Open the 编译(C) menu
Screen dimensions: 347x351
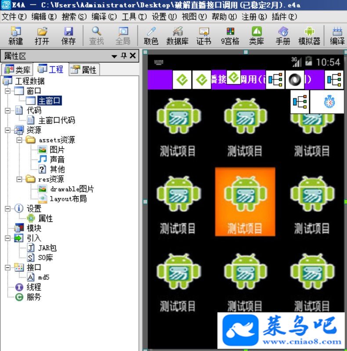click(x=104, y=17)
